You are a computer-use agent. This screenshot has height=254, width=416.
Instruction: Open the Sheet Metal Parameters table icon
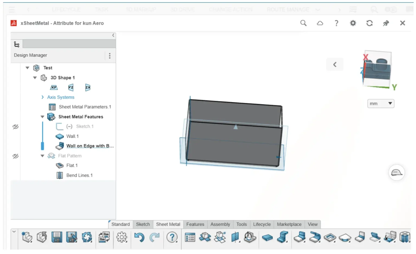pos(190,237)
